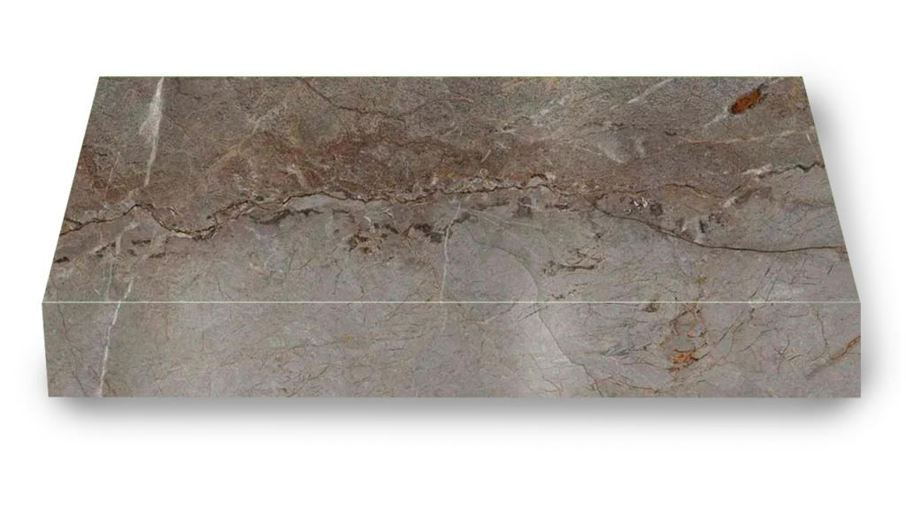Click the orange rust spot near the slab's top-right
This screenshot has width=906, height=509.
(x=747, y=99)
